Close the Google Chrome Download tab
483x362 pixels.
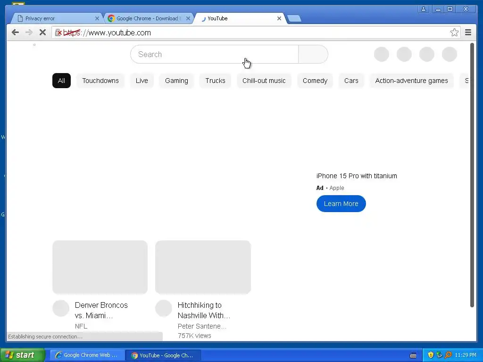point(188,18)
